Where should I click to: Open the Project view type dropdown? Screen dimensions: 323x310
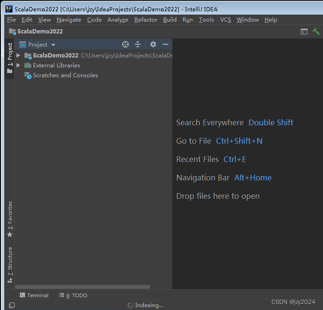click(53, 45)
